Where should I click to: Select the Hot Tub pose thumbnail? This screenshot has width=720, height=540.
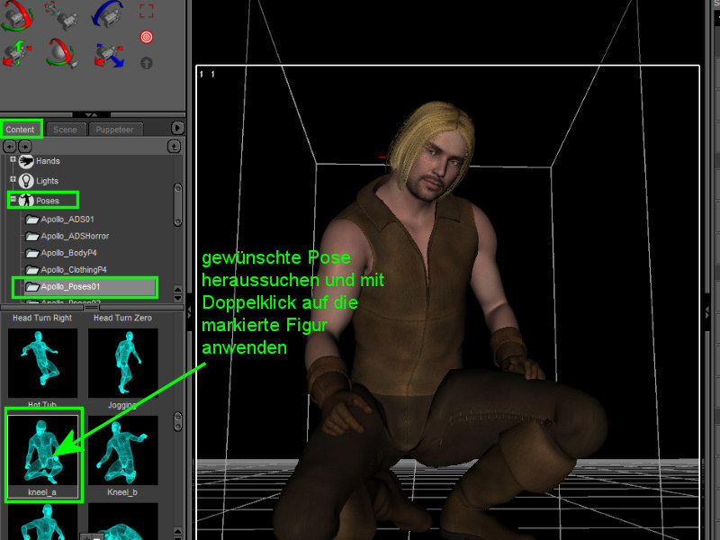(x=42, y=363)
